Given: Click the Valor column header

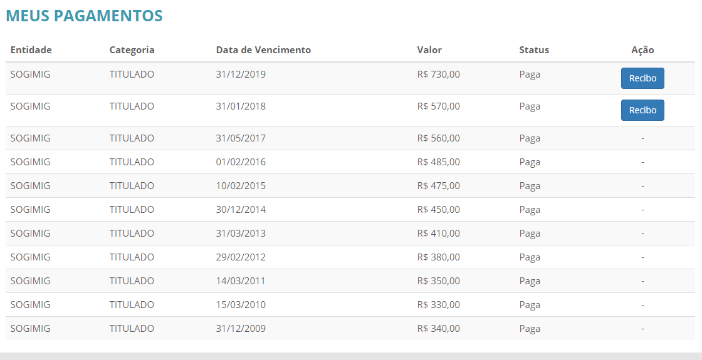Looking at the screenshot, I should point(429,50).
